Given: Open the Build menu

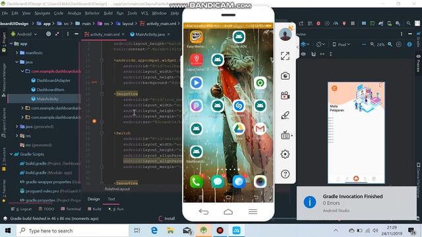Looking at the screenshot, I should point(108,13).
